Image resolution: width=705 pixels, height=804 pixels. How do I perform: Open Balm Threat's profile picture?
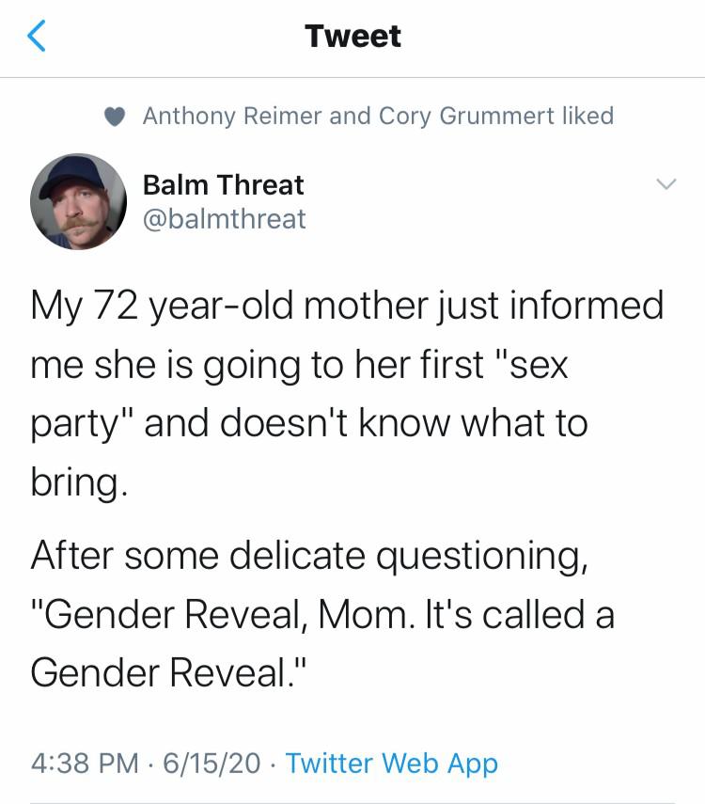click(x=78, y=201)
